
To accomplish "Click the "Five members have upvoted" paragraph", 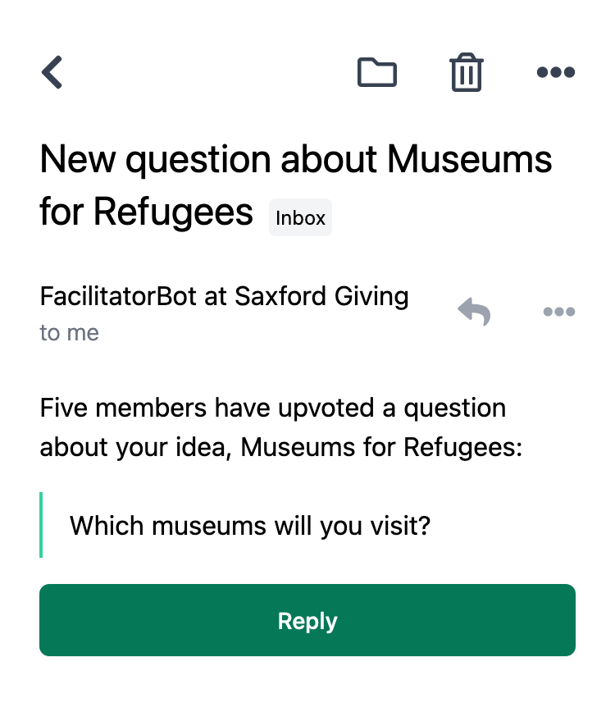I will (281, 427).
